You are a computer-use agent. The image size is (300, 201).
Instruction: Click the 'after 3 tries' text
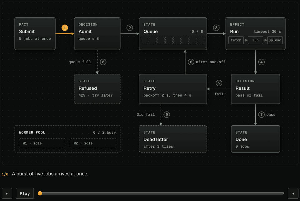(x=158, y=147)
